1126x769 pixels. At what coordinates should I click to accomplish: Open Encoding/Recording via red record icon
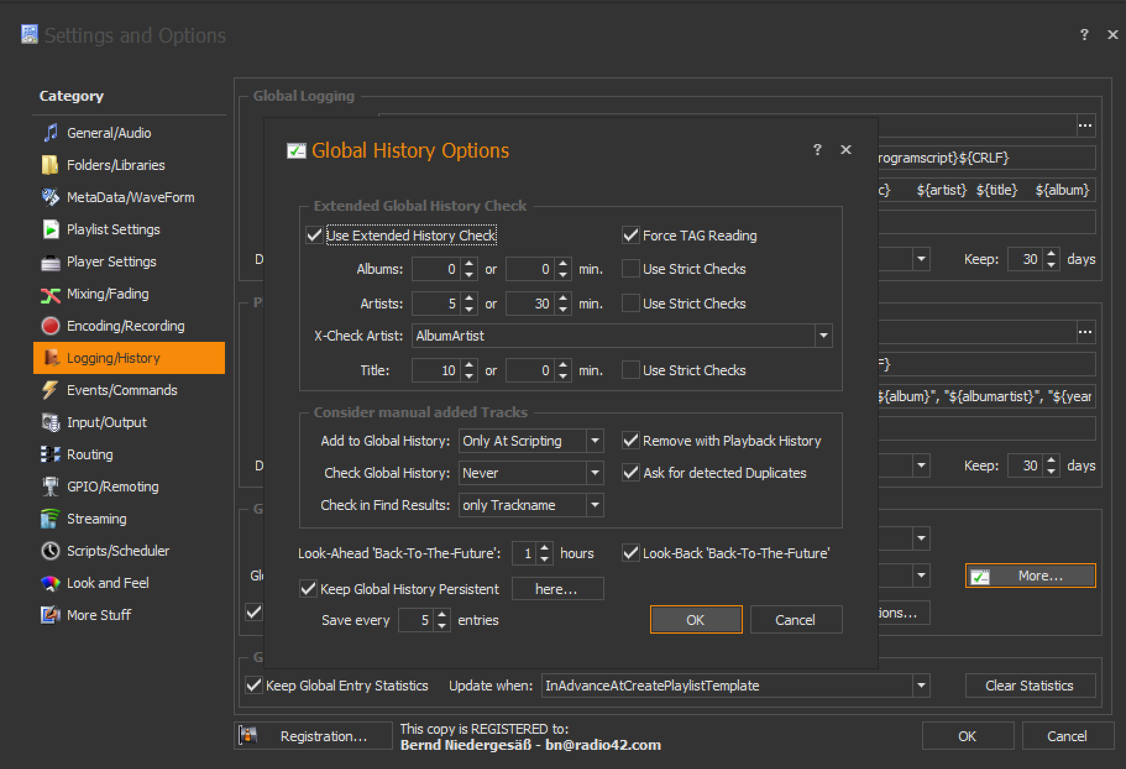[x=50, y=326]
